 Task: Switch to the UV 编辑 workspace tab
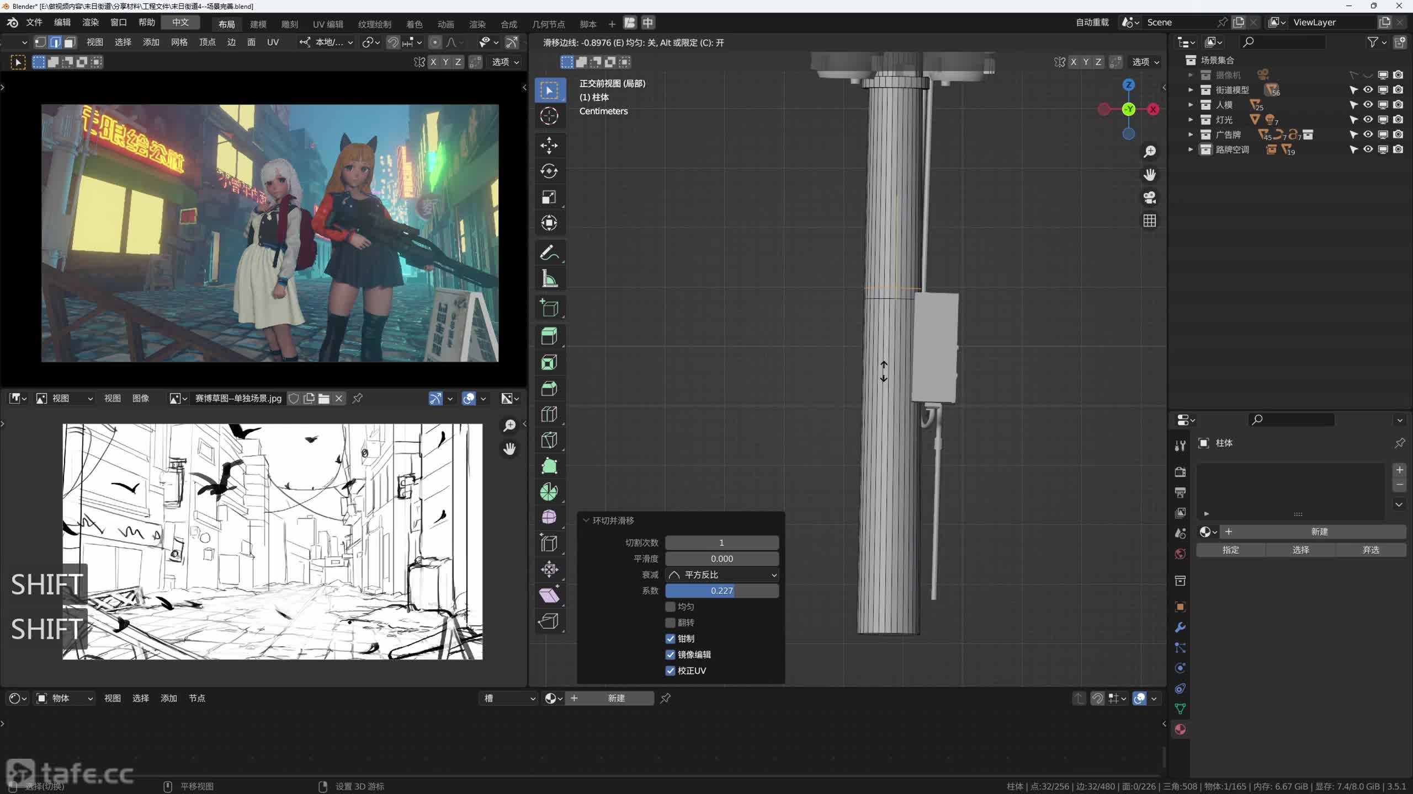328,24
